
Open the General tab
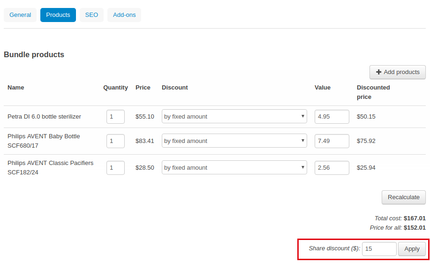click(20, 15)
